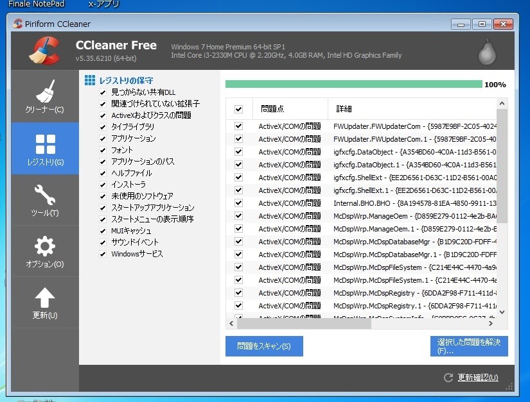530x402 pixels.
Task: Toggle タイプライブラリ checkbox
Action: coord(103,127)
